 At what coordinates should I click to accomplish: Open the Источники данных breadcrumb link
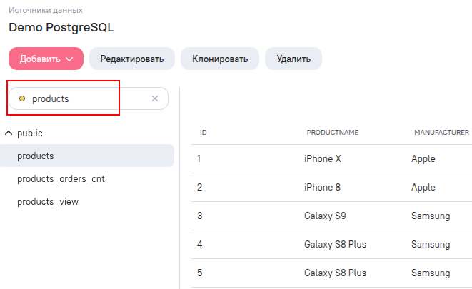[46, 10]
